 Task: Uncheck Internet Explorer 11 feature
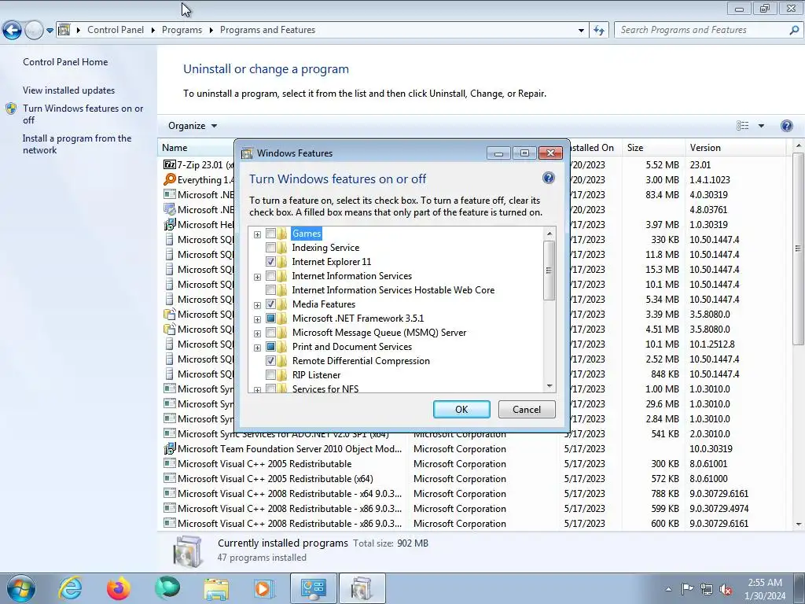click(x=270, y=261)
